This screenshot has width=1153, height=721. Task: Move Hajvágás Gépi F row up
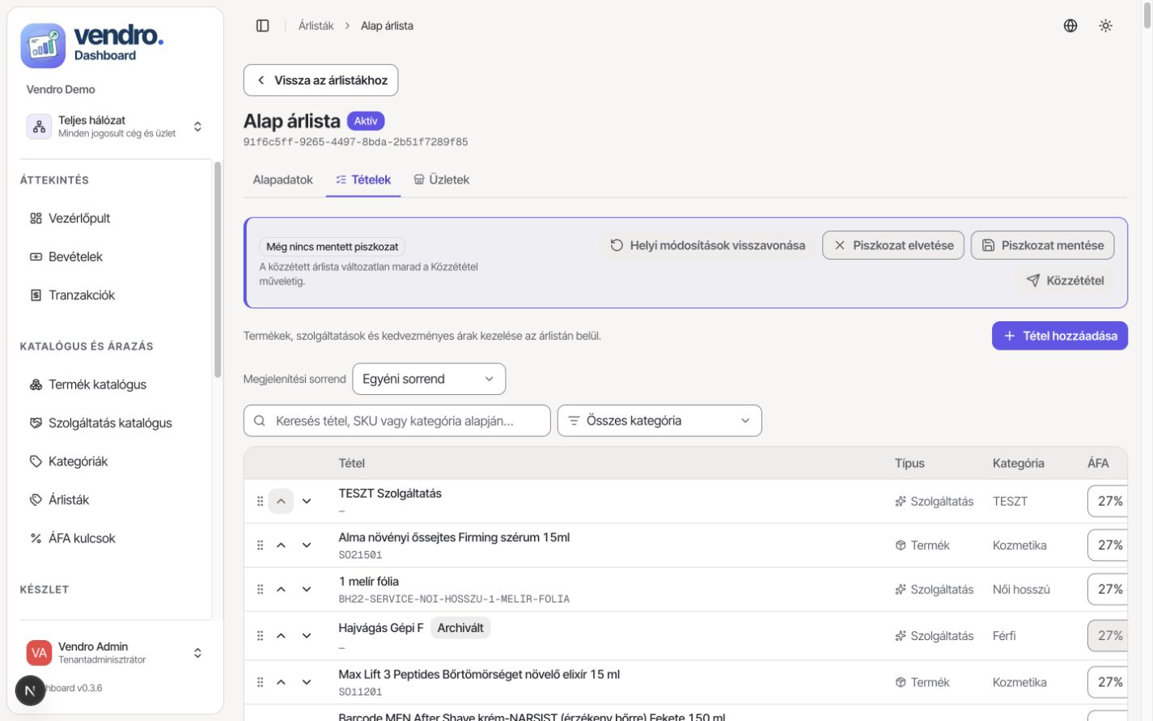tap(281, 636)
